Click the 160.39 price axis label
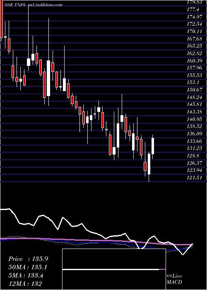The width and height of the screenshot is (207, 290). [194, 60]
